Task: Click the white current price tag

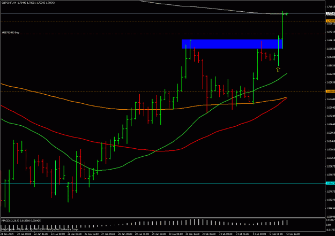Action: pos(330,13)
